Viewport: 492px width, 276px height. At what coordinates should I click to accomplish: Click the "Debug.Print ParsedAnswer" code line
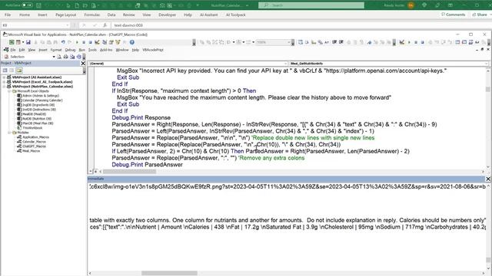pos(147,165)
